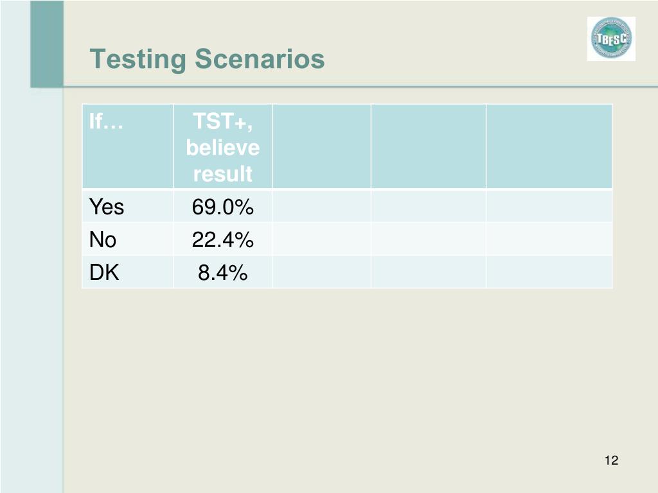This screenshot has width=658, height=493.
Task: Click the dark teal accent bar beside title
Action: pyautogui.click(x=47, y=44)
